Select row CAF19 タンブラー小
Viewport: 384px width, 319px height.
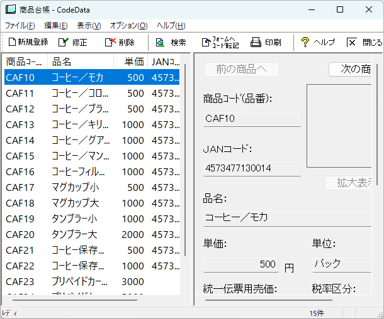click(92, 219)
